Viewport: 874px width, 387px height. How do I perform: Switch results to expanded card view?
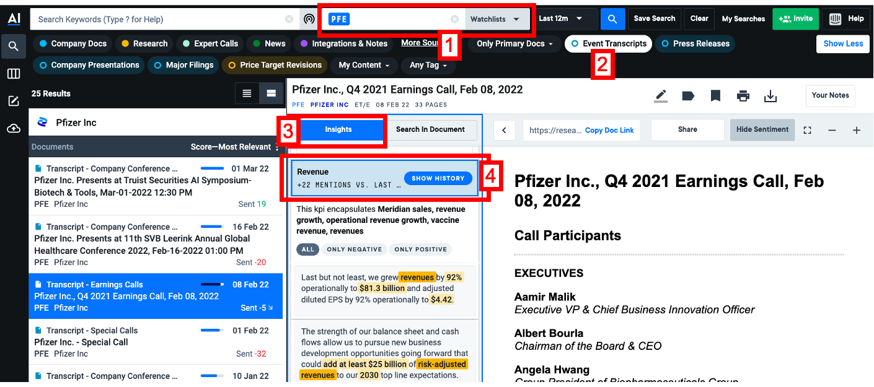tap(271, 93)
